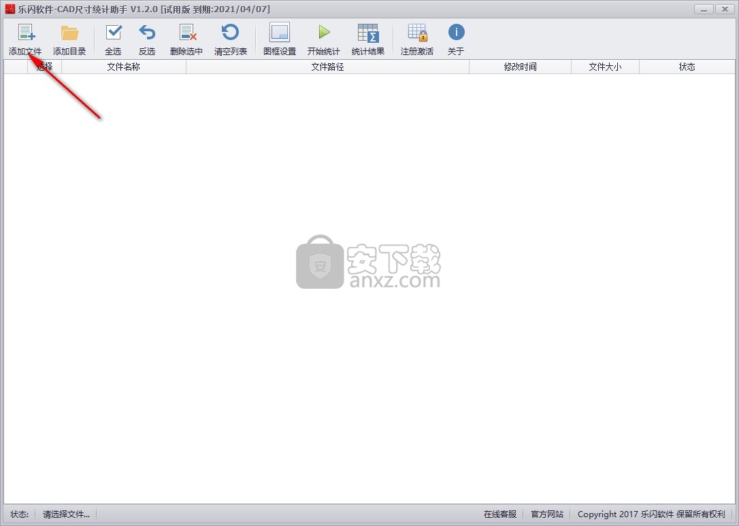739x526 pixels.
Task: Click the Add File (添加文件) icon
Action: [x=25, y=33]
